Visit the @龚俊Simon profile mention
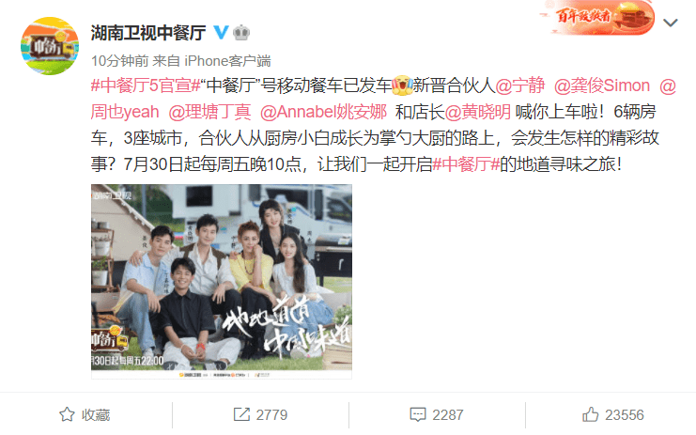 pos(602,85)
